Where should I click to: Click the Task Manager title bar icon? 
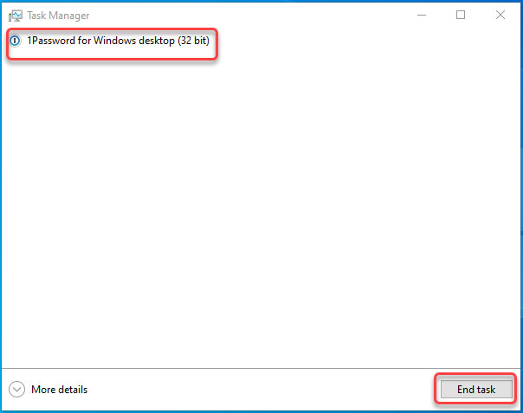pyautogui.click(x=16, y=16)
